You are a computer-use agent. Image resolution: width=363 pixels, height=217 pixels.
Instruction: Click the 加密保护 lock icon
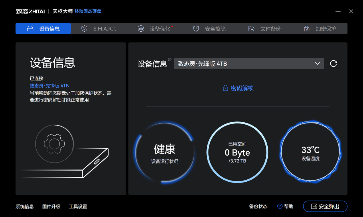point(307,29)
